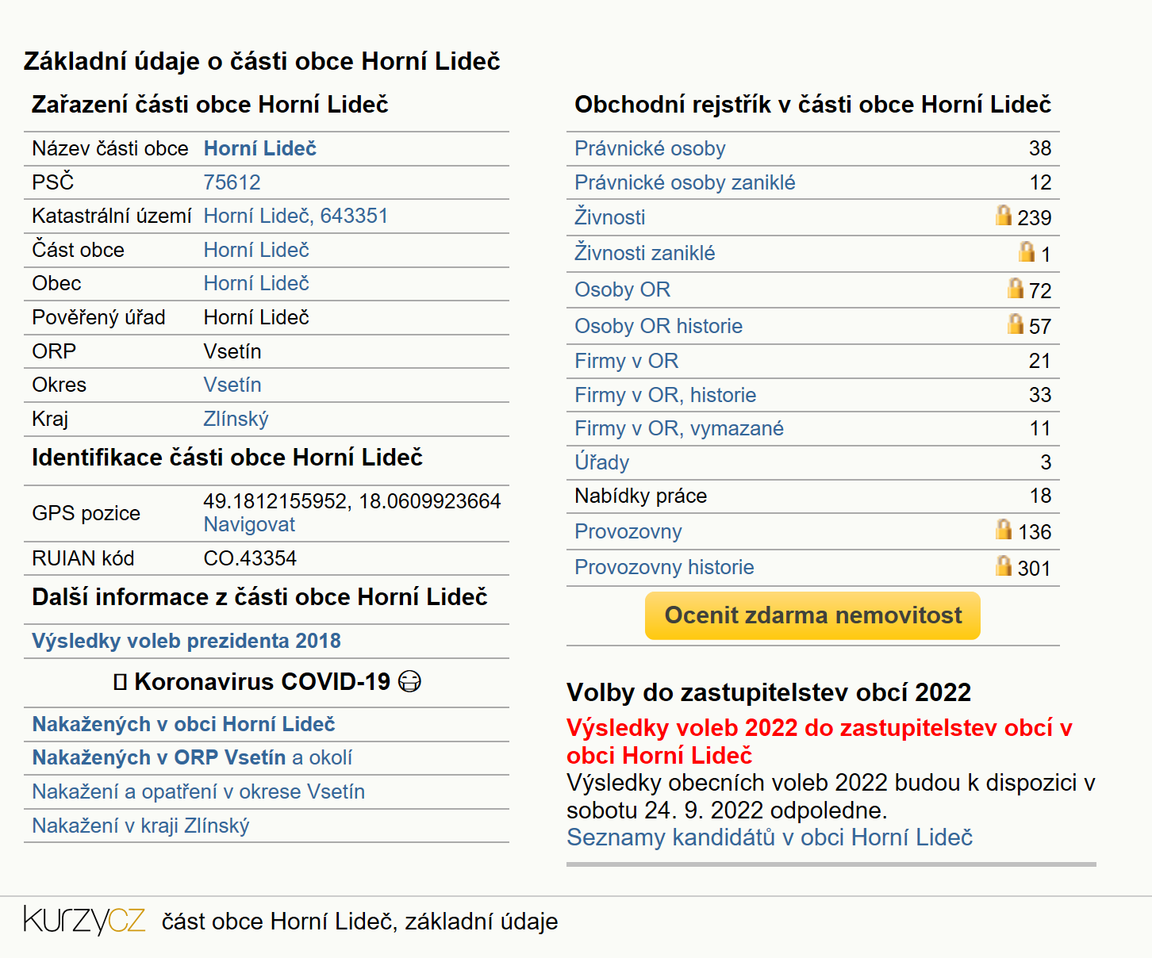Click the lock icon in Osoby OR historie row
The image size is (1152, 958).
click(x=1016, y=324)
